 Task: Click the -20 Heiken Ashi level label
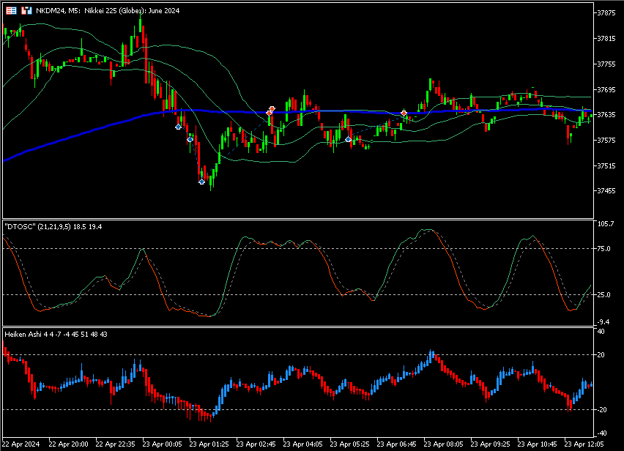click(603, 410)
